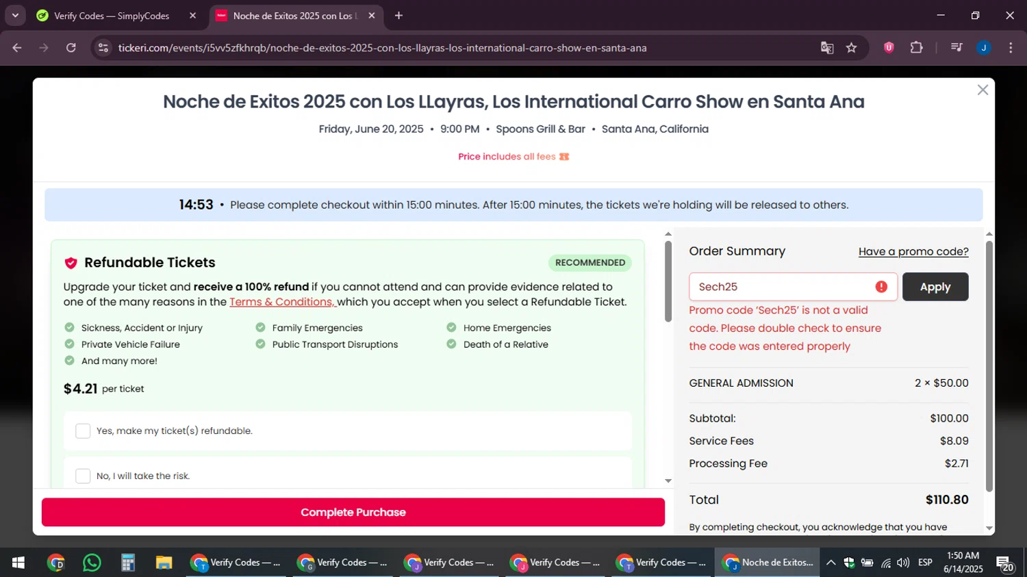Open the Extensions puzzle icon
The image size is (1027, 577).
click(x=917, y=48)
